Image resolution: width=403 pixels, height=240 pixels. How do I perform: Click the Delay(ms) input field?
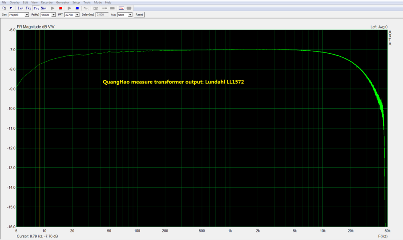pyautogui.click(x=102, y=15)
